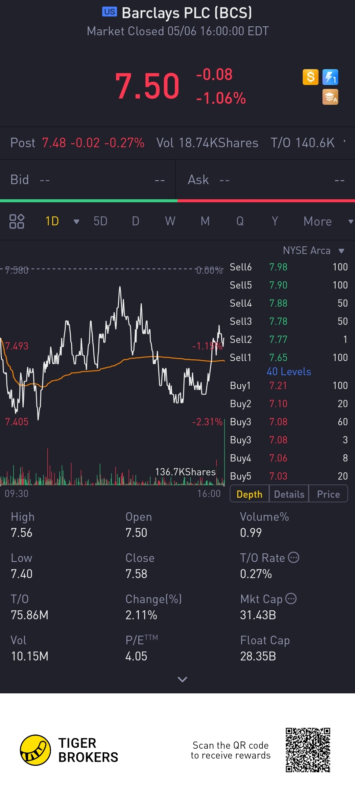The width and height of the screenshot is (355, 807).
Task: Open the 40 Levels link
Action: (289, 372)
